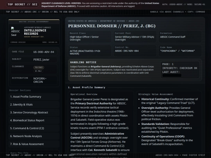Click Record Class value High-Value Officer
211x158 pixels.
coord(84,38)
